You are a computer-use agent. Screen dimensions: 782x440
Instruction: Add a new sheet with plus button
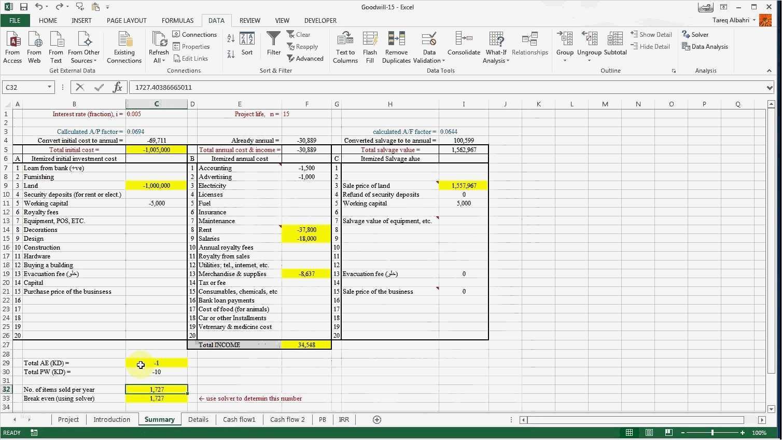pyautogui.click(x=377, y=420)
